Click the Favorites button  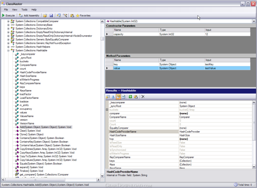tap(83, 15)
